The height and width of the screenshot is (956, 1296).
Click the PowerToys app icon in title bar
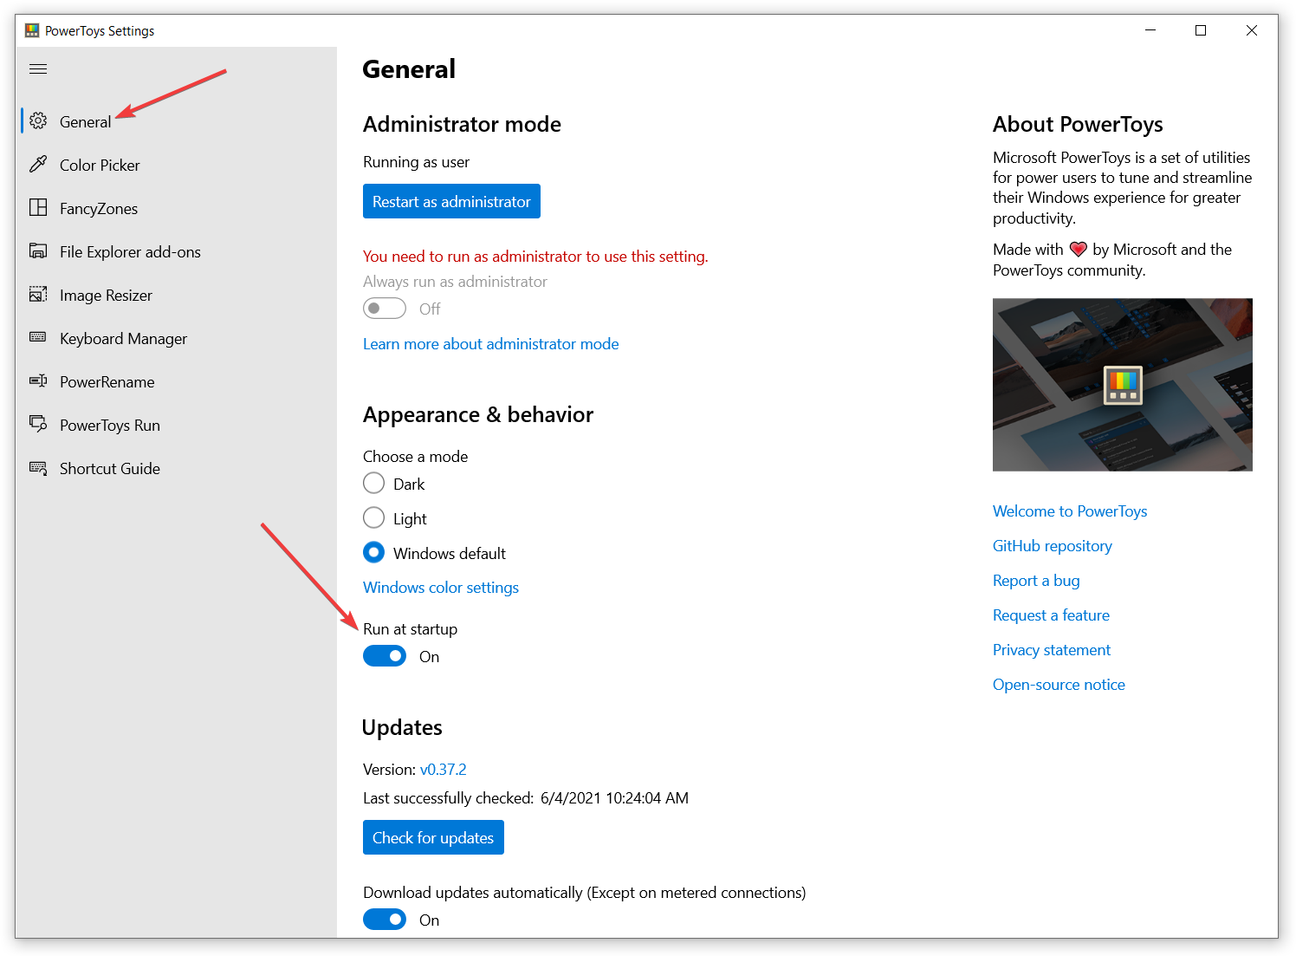tap(32, 30)
